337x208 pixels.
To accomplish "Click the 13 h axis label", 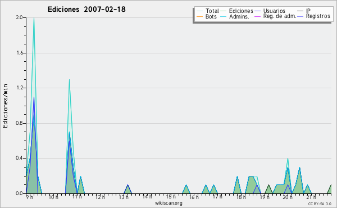I will [124, 197].
